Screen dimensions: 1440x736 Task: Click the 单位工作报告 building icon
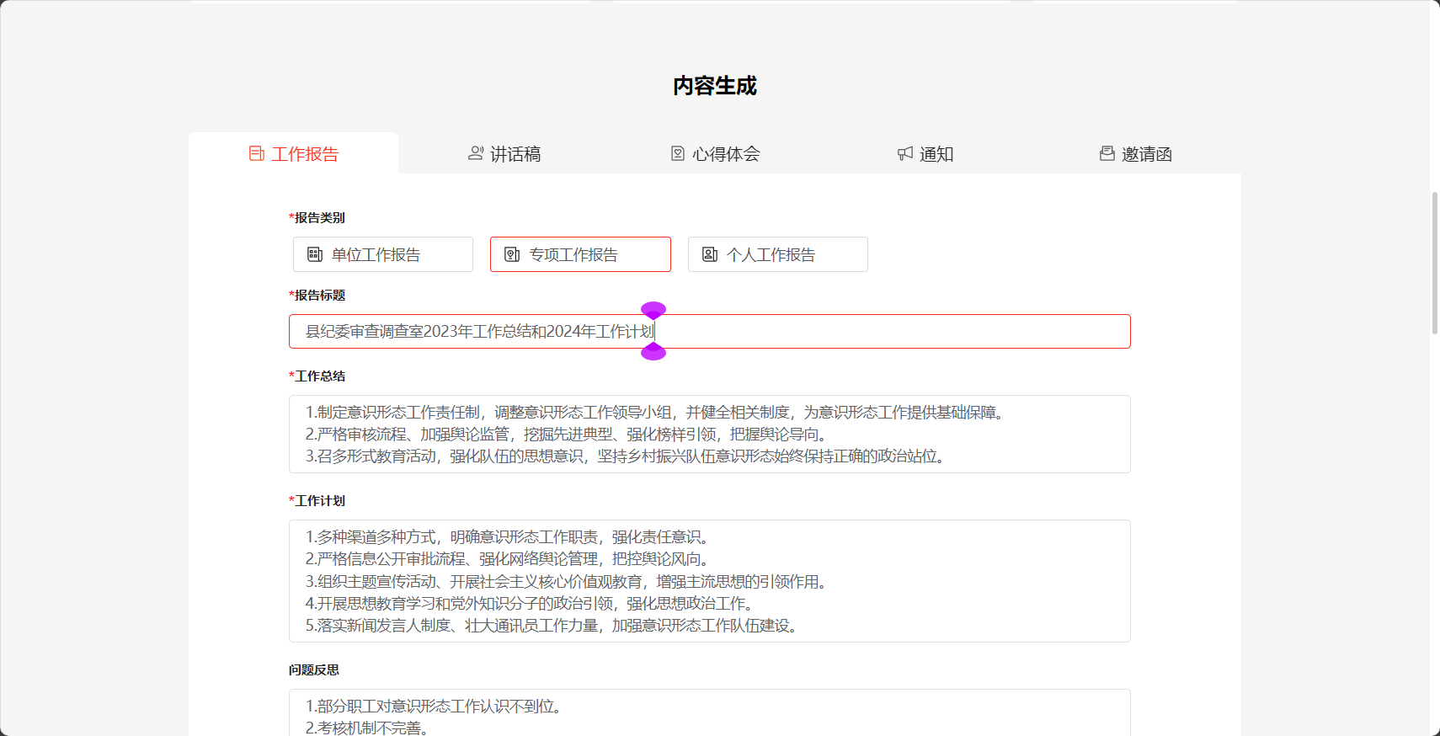coord(315,254)
